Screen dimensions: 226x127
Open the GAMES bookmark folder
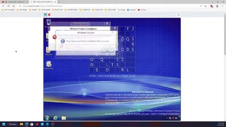33,10
